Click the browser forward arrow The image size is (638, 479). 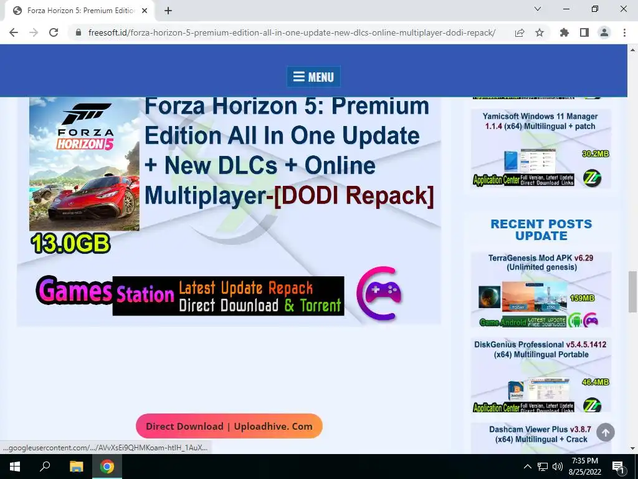pyautogui.click(x=34, y=32)
